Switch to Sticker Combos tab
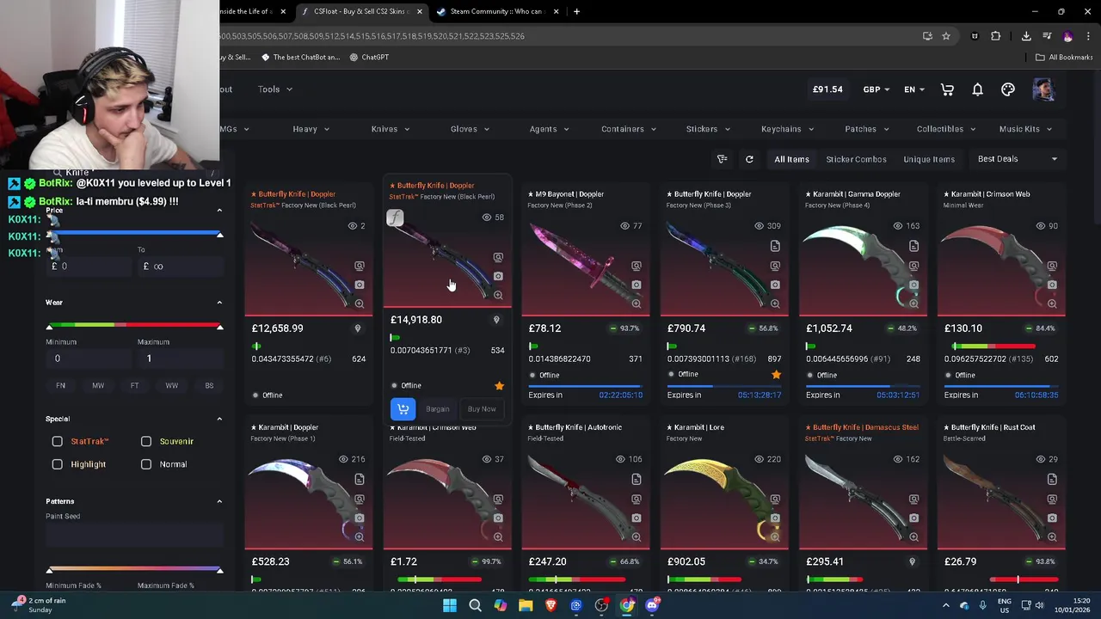The height and width of the screenshot is (619, 1101). coord(856,159)
